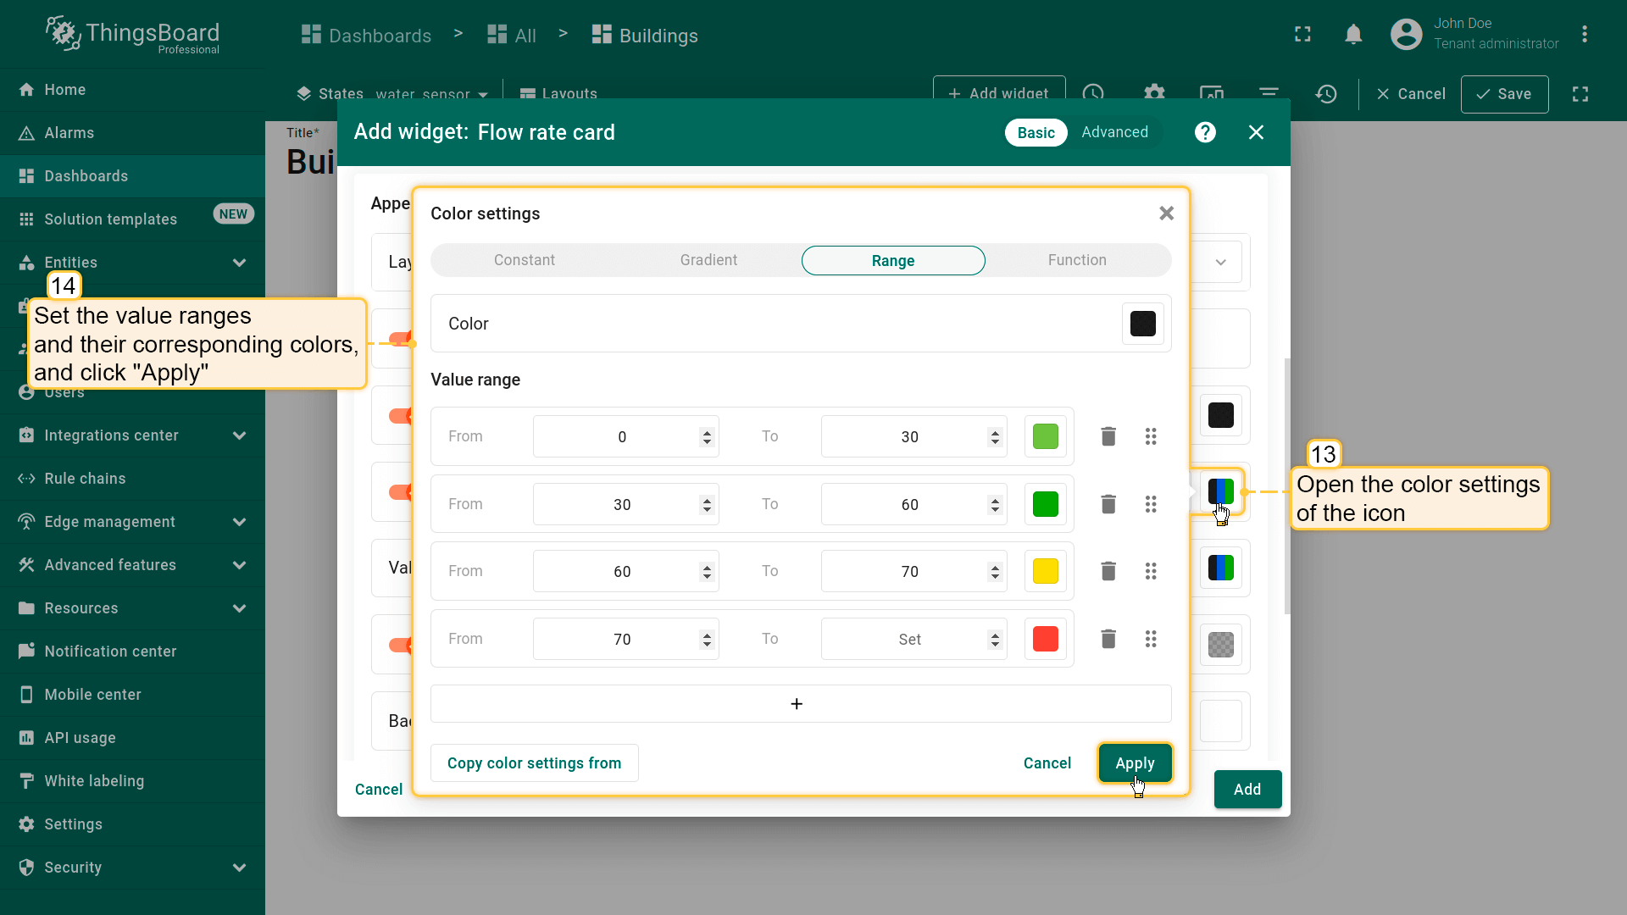Expand the Entities sidebar section
Screen dimensions: 1627x915
click(239, 263)
